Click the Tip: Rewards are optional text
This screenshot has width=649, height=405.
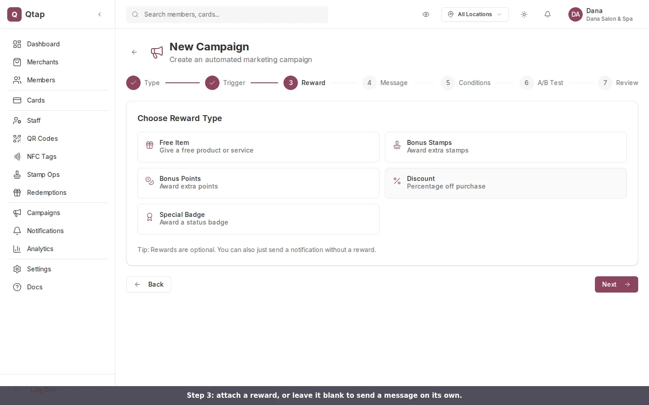(257, 250)
